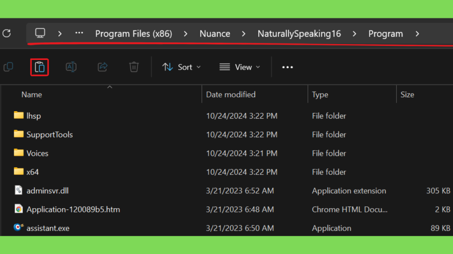Navigate to Program Files (x86) breadcrumb

tap(134, 34)
